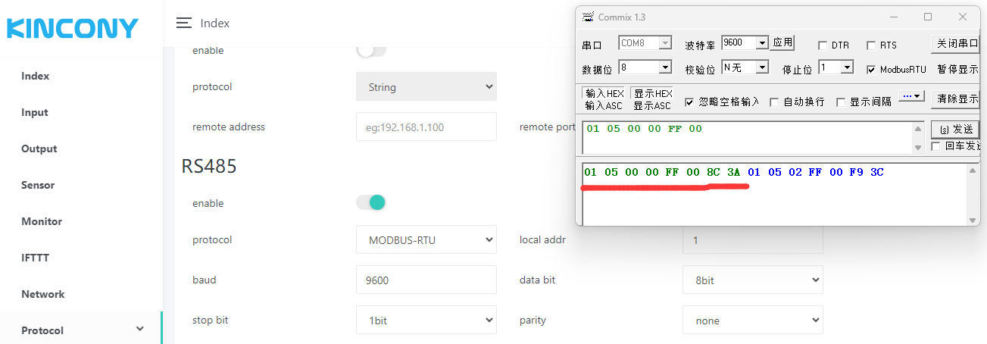Open the blue dots color dropdown in Commix
The image size is (987, 344).
point(912,96)
